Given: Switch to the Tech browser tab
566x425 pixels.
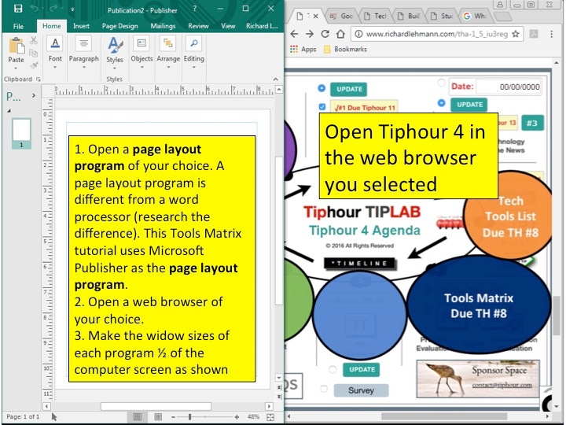Looking at the screenshot, I should pos(376,16).
